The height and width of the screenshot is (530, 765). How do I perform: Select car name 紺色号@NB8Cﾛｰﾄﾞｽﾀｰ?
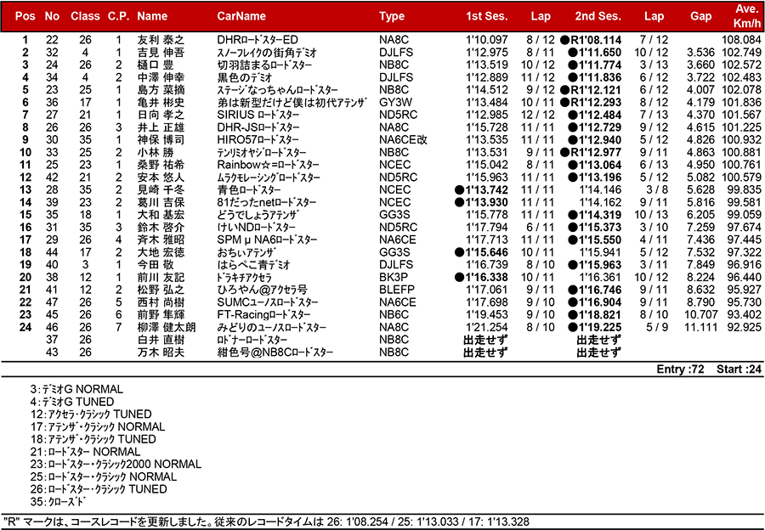point(275,352)
